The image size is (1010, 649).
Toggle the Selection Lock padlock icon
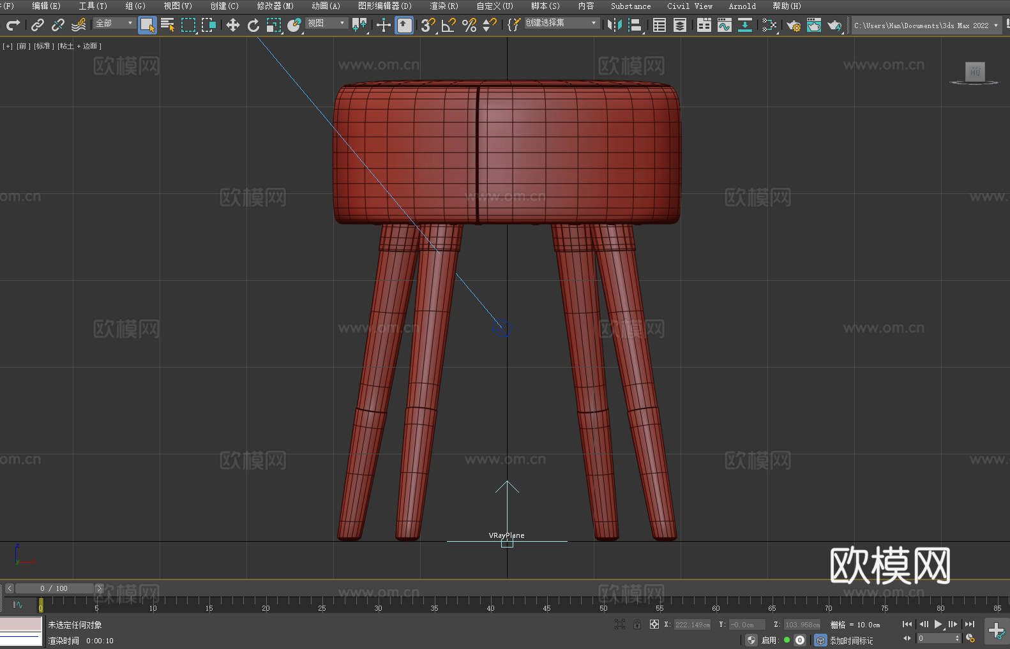coord(637,624)
